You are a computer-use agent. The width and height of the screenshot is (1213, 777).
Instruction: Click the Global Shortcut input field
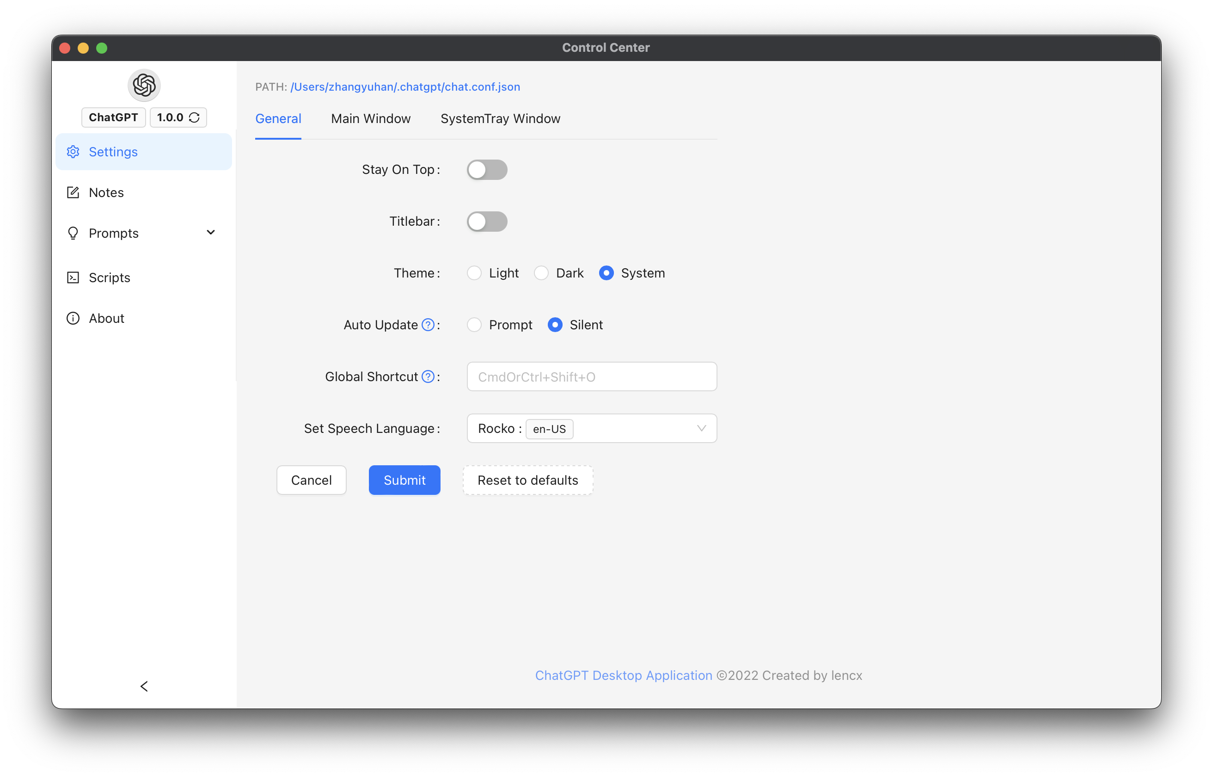pyautogui.click(x=591, y=376)
